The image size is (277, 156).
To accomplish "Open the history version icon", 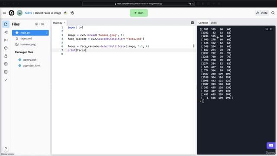I will pos(72,13).
